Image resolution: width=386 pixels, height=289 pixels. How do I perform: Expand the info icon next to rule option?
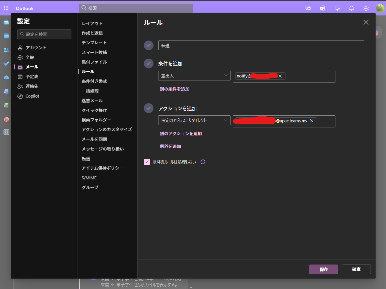pos(203,162)
